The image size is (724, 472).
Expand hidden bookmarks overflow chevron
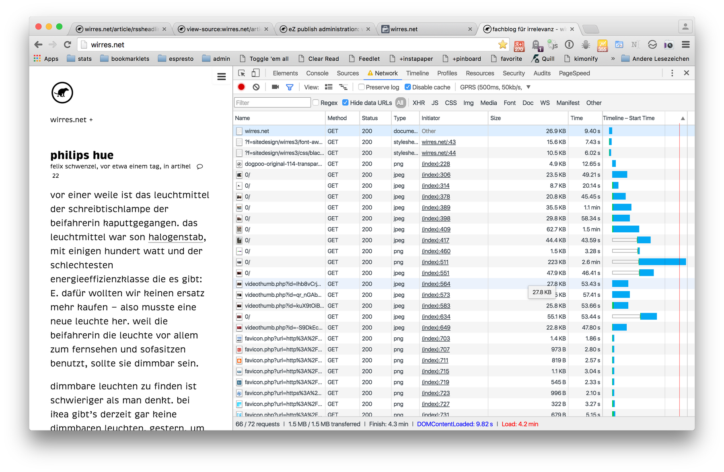(x=613, y=59)
